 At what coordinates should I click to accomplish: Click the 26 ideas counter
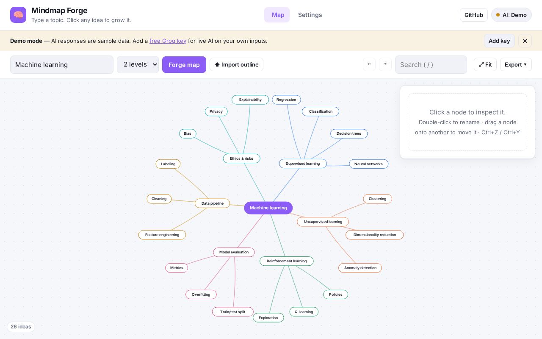point(21,327)
